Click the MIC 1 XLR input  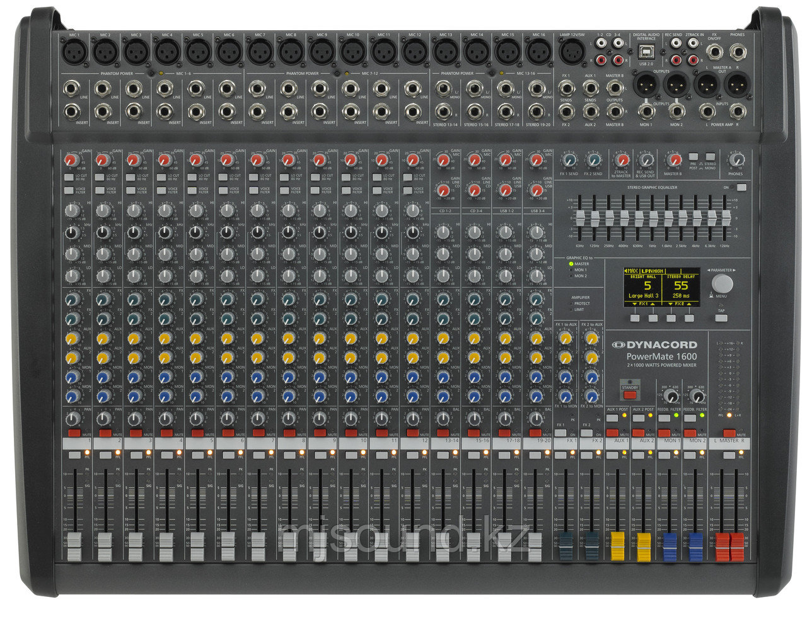click(74, 51)
